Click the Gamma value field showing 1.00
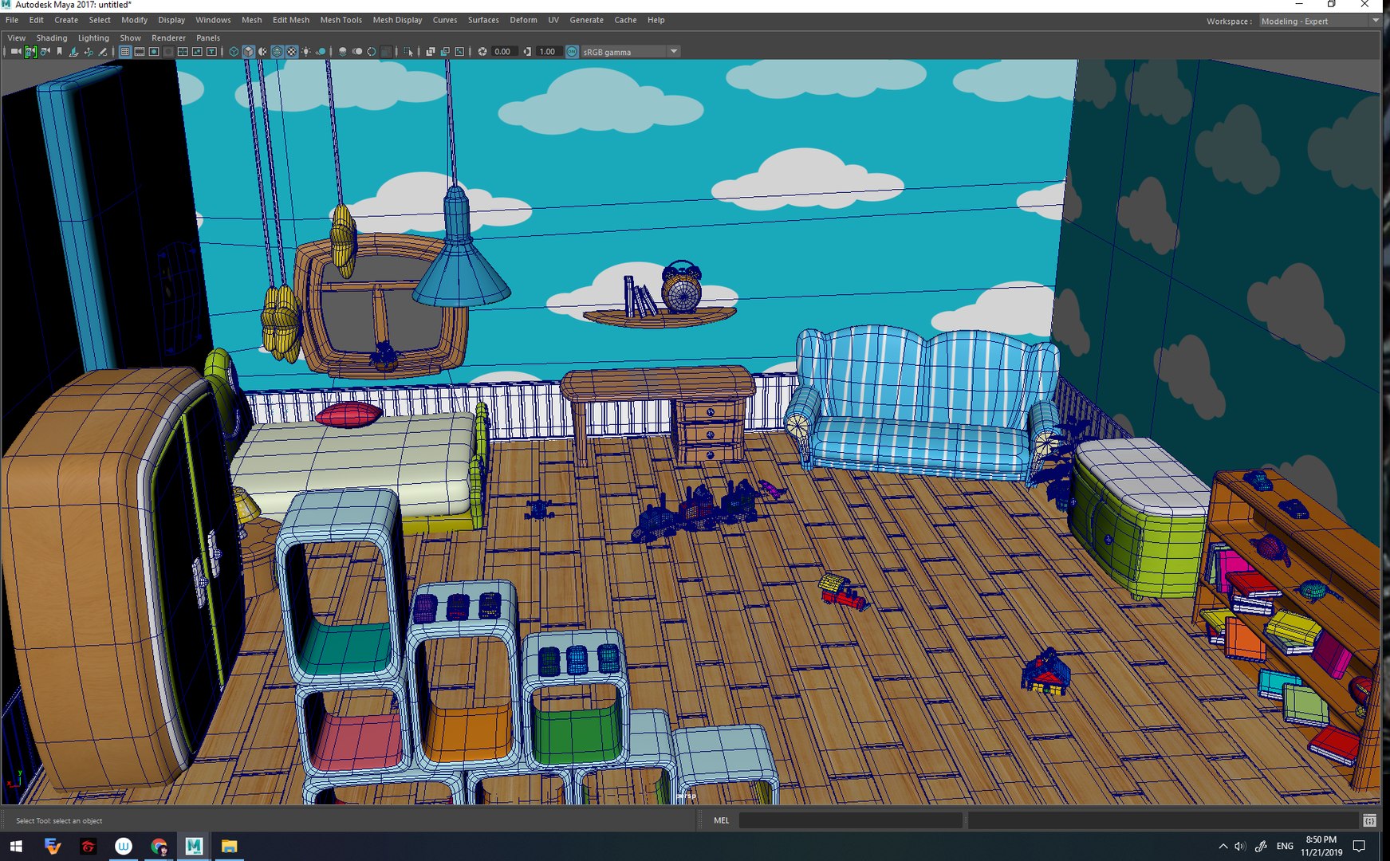Image resolution: width=1390 pixels, height=861 pixels. point(549,52)
